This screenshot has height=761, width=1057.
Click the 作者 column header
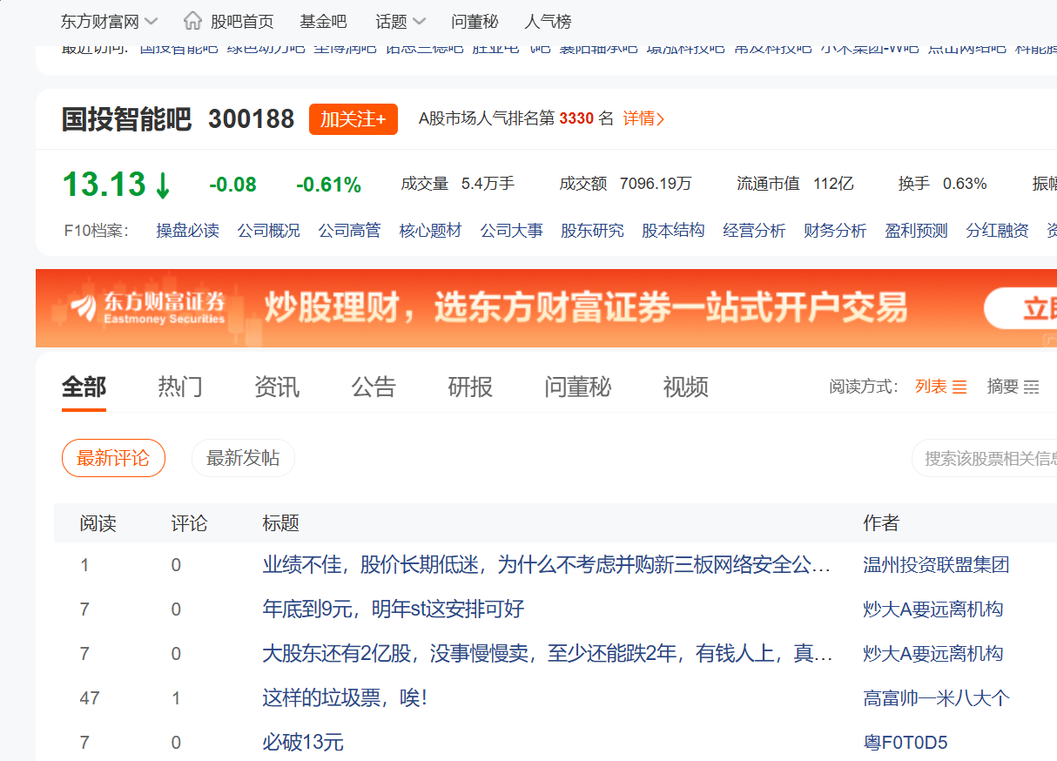pyautogui.click(x=881, y=523)
